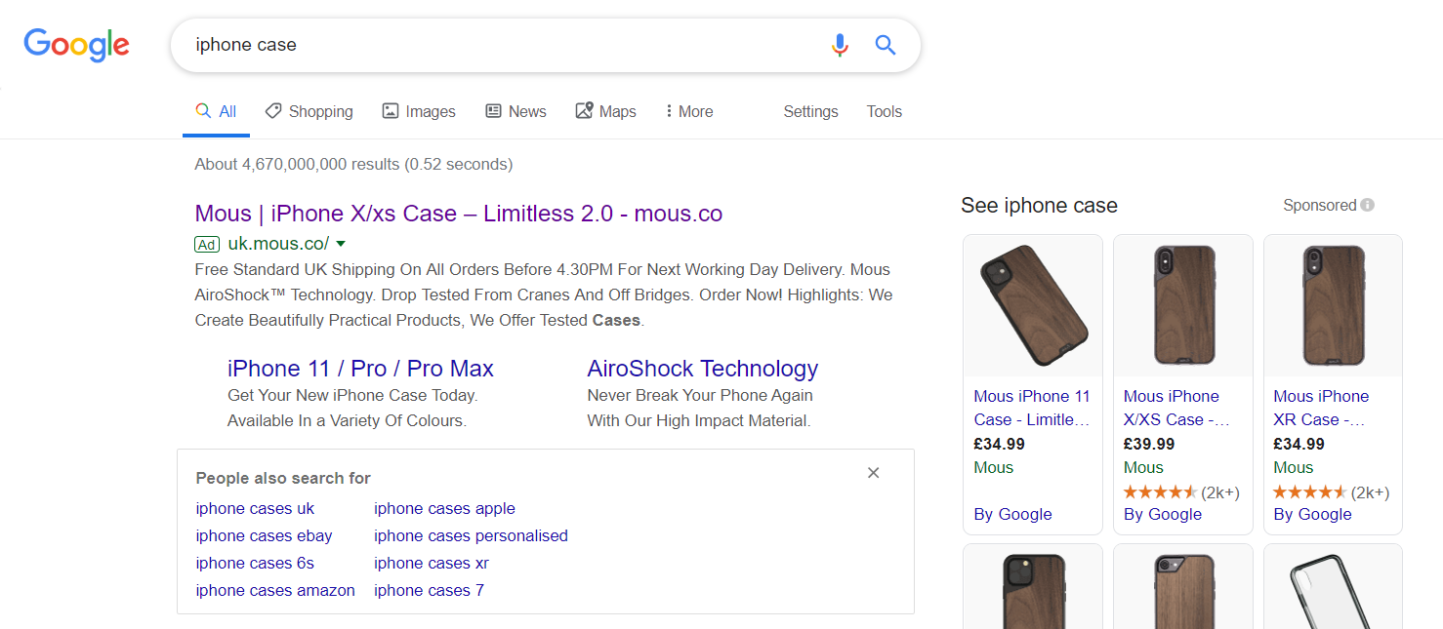This screenshot has height=629, width=1443.
Task: Switch to the News tab
Action: 516,111
